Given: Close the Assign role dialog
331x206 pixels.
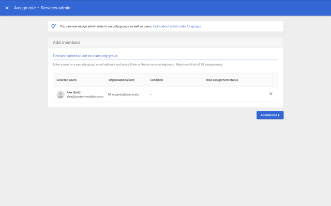Looking at the screenshot, I should tap(7, 8).
